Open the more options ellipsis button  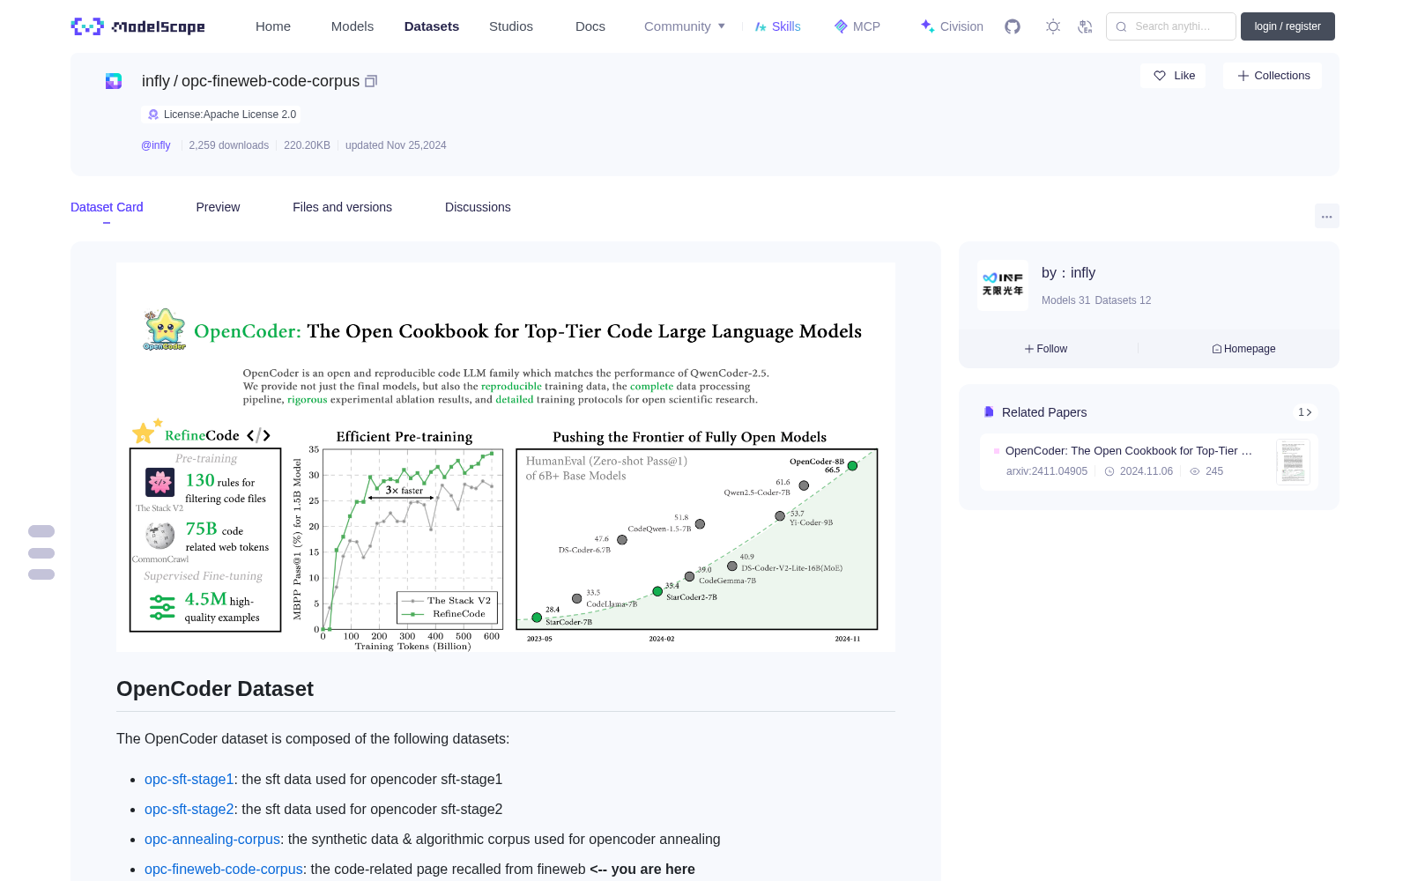[1327, 216]
